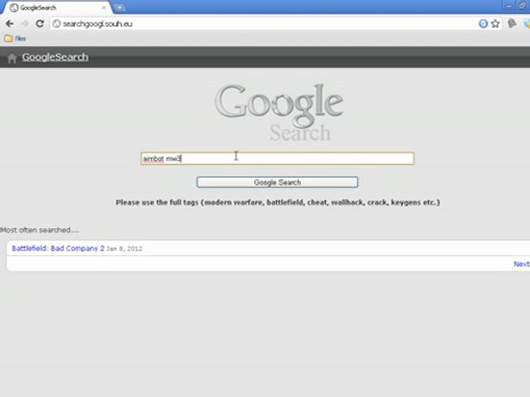The height and width of the screenshot is (397, 530).
Task: Open the GoogleSearch header link
Action: click(x=55, y=57)
